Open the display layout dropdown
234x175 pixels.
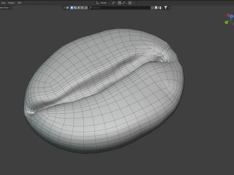[160, 8]
